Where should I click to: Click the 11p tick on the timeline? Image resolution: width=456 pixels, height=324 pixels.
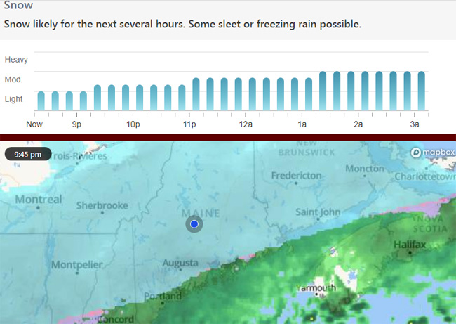[x=189, y=115]
